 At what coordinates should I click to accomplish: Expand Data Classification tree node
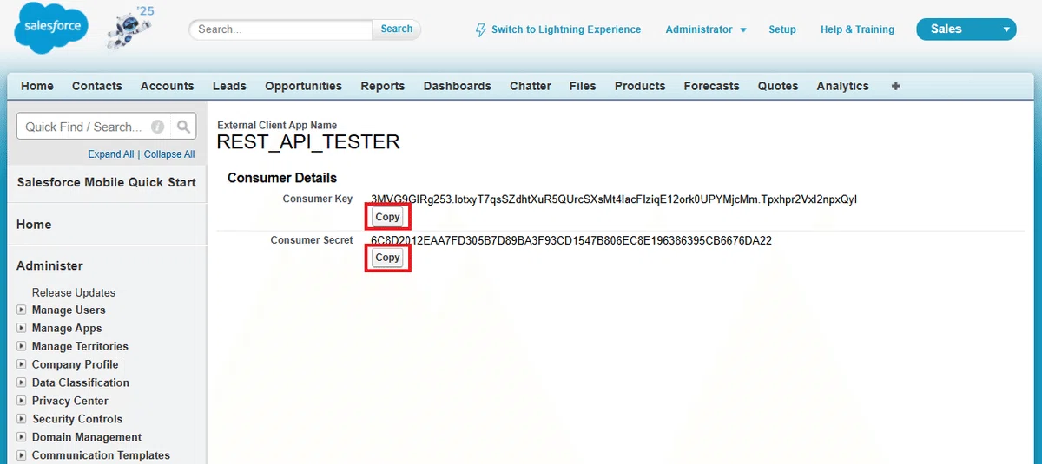tap(22, 382)
